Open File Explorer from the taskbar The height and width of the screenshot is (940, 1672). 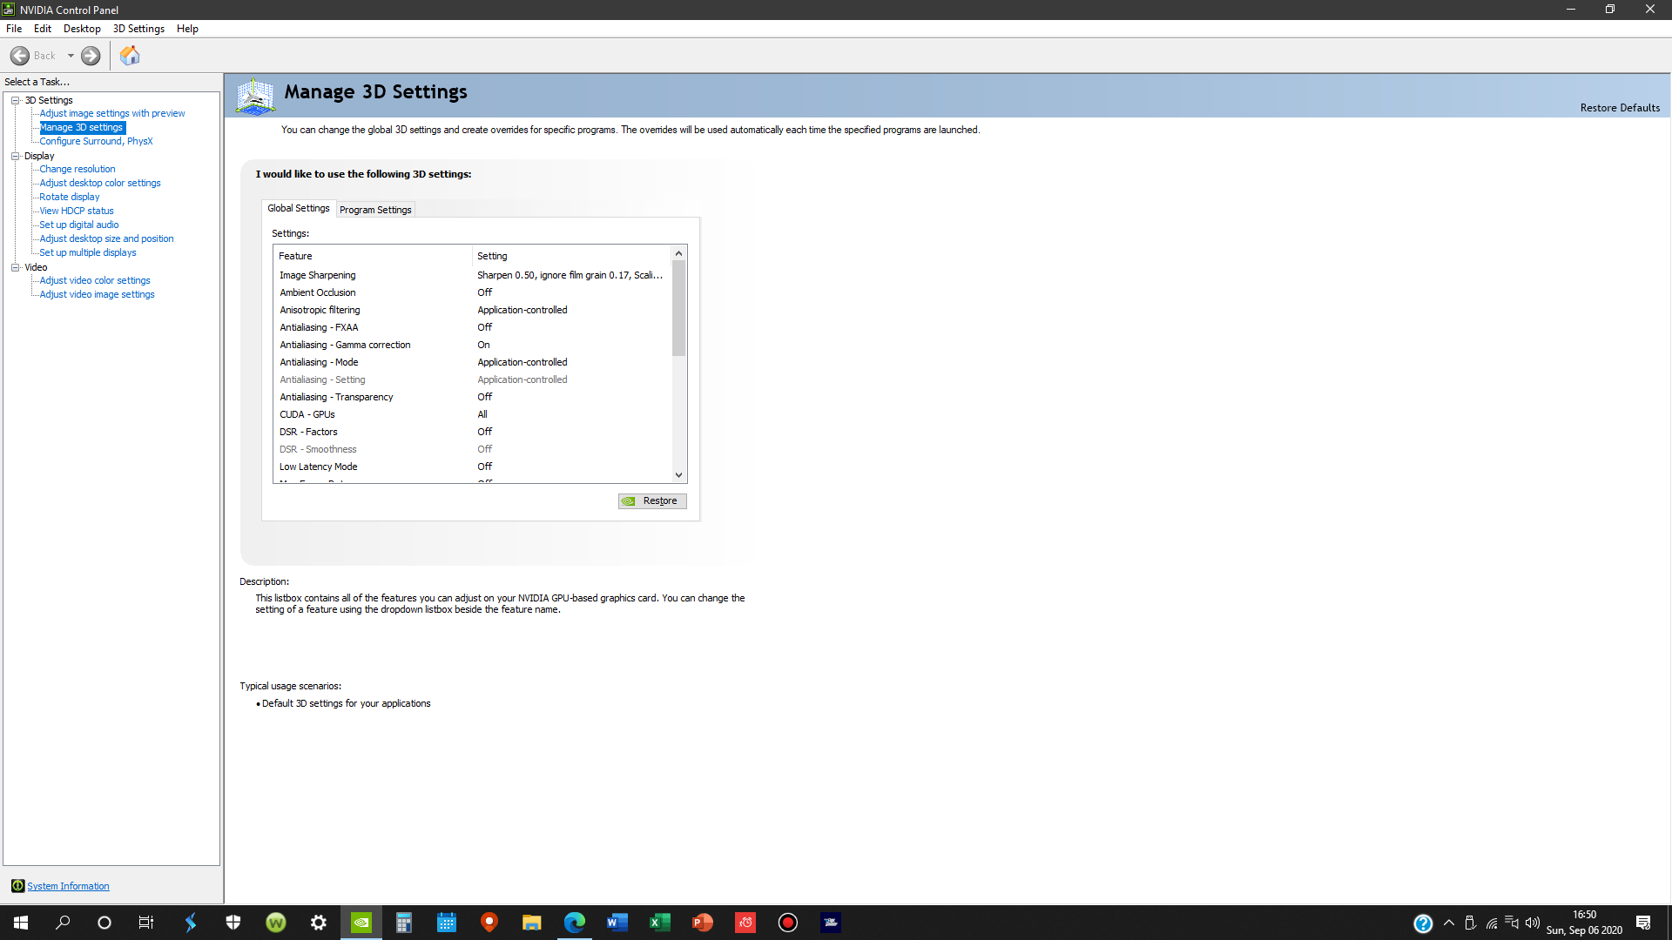pos(532,923)
